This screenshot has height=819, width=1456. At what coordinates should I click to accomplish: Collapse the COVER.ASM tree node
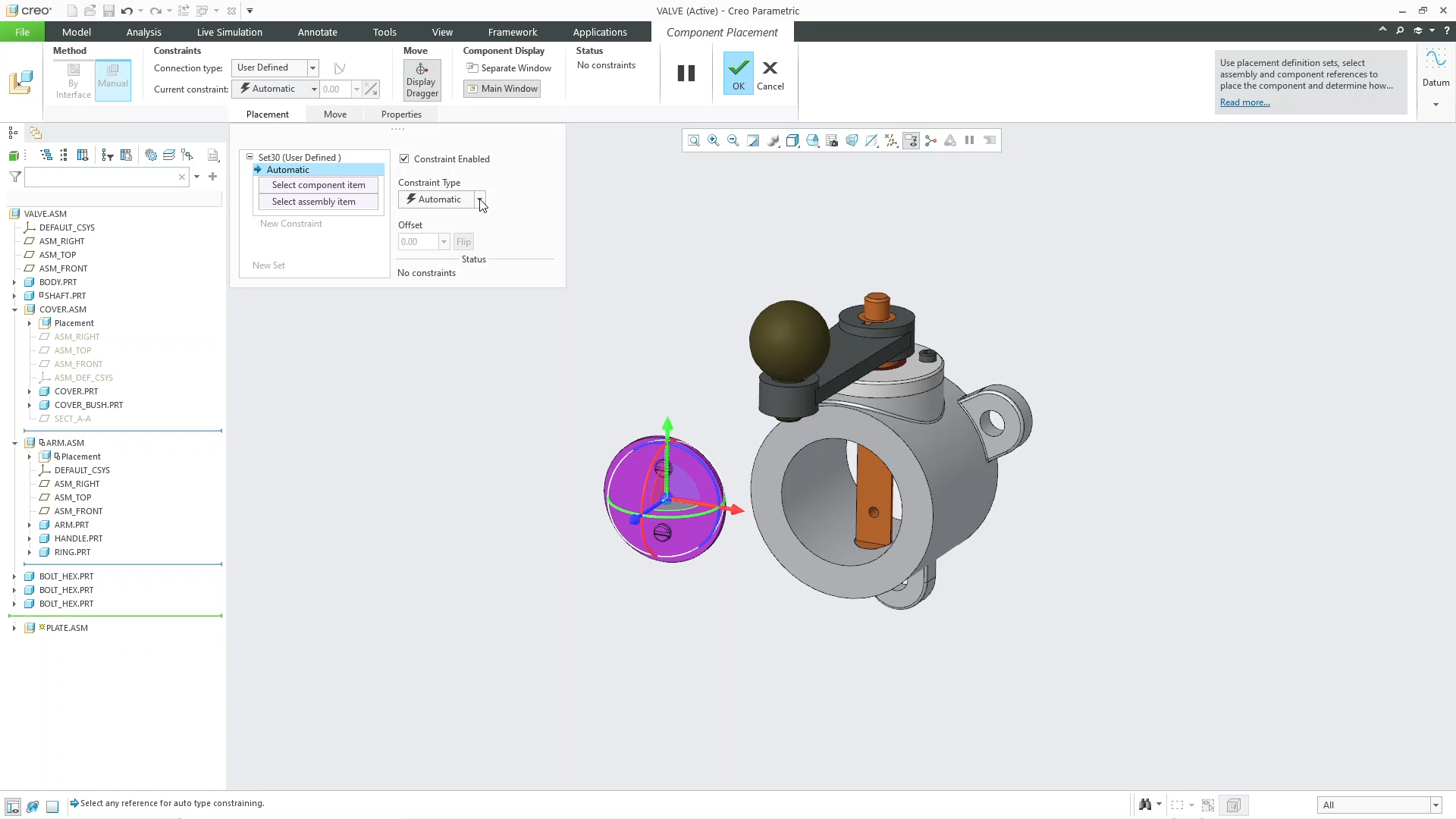(x=14, y=309)
